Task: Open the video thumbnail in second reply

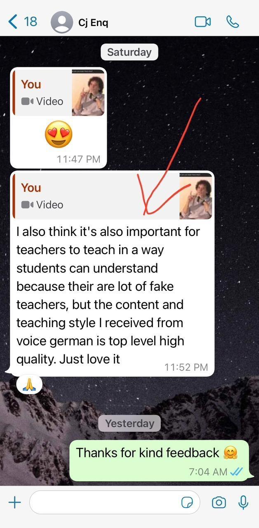Action: point(196,196)
